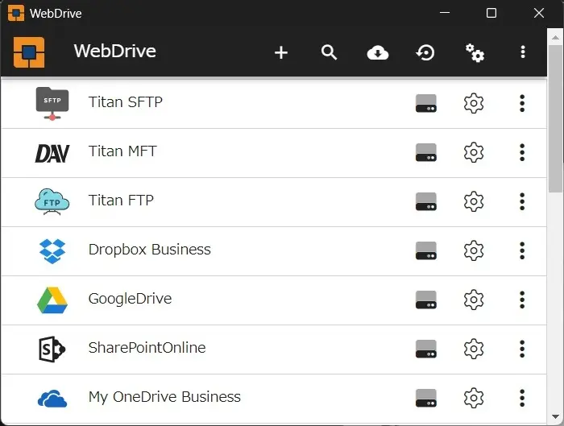Viewport: 564px width, 426px height.
Task: Open settings gear for SharePointOnline
Action: tap(474, 349)
